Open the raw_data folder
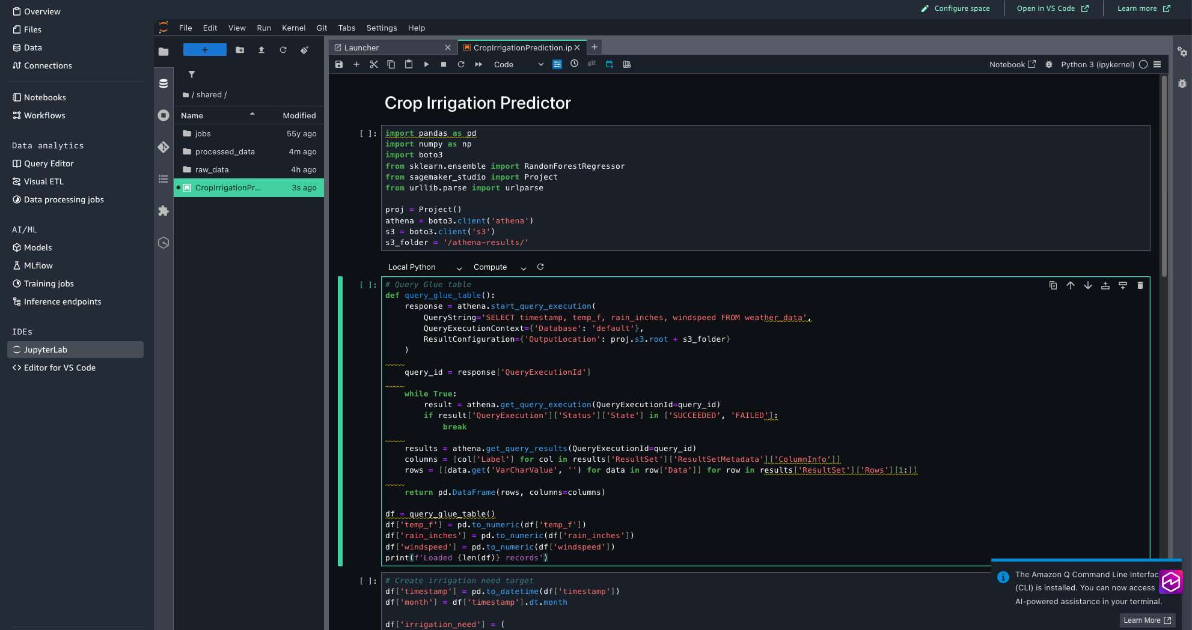 (x=212, y=169)
